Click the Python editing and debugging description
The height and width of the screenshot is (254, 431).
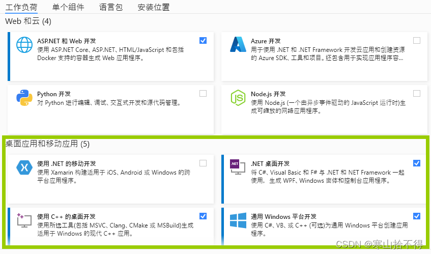tap(109, 103)
